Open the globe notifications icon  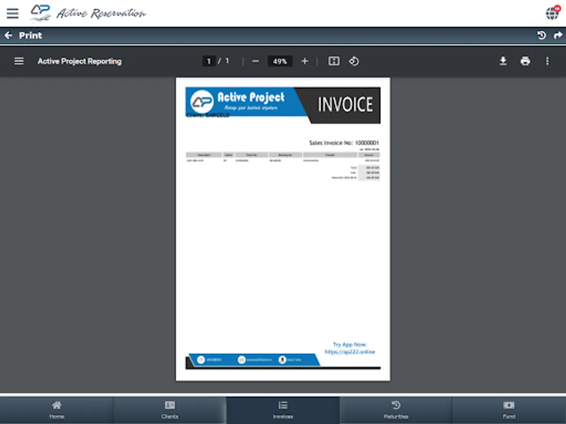(552, 14)
